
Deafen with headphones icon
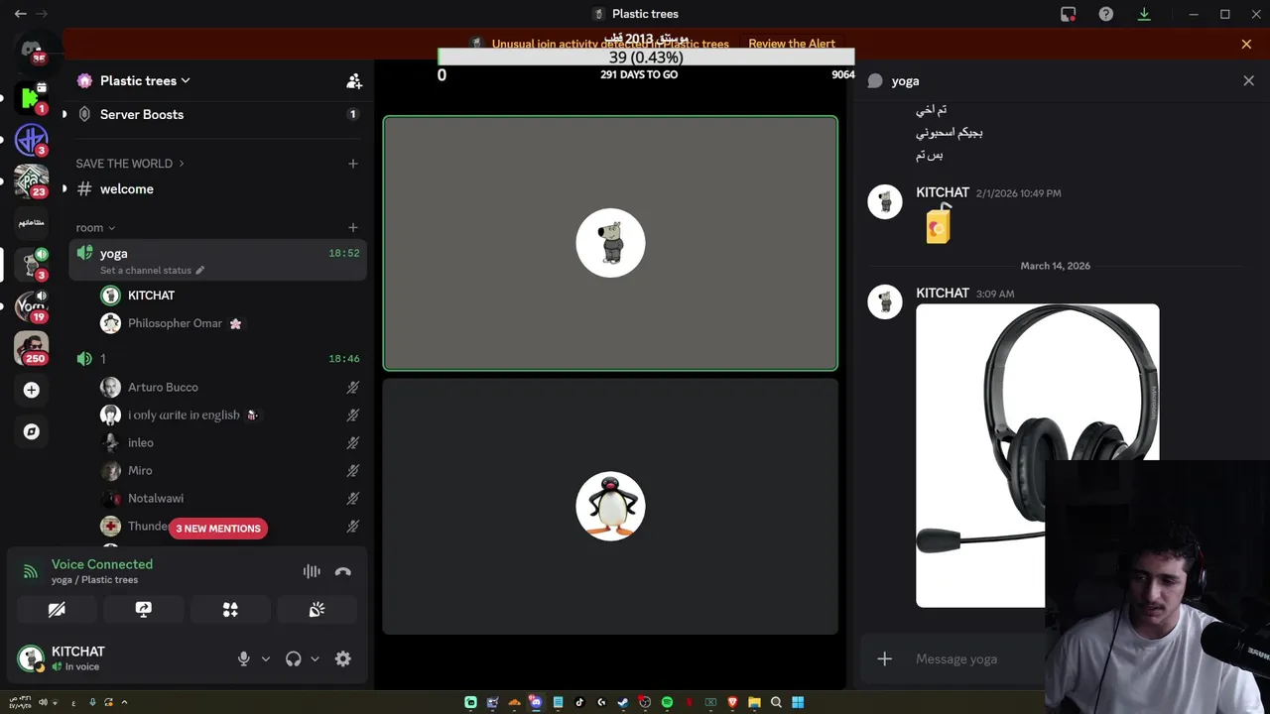[x=293, y=658]
